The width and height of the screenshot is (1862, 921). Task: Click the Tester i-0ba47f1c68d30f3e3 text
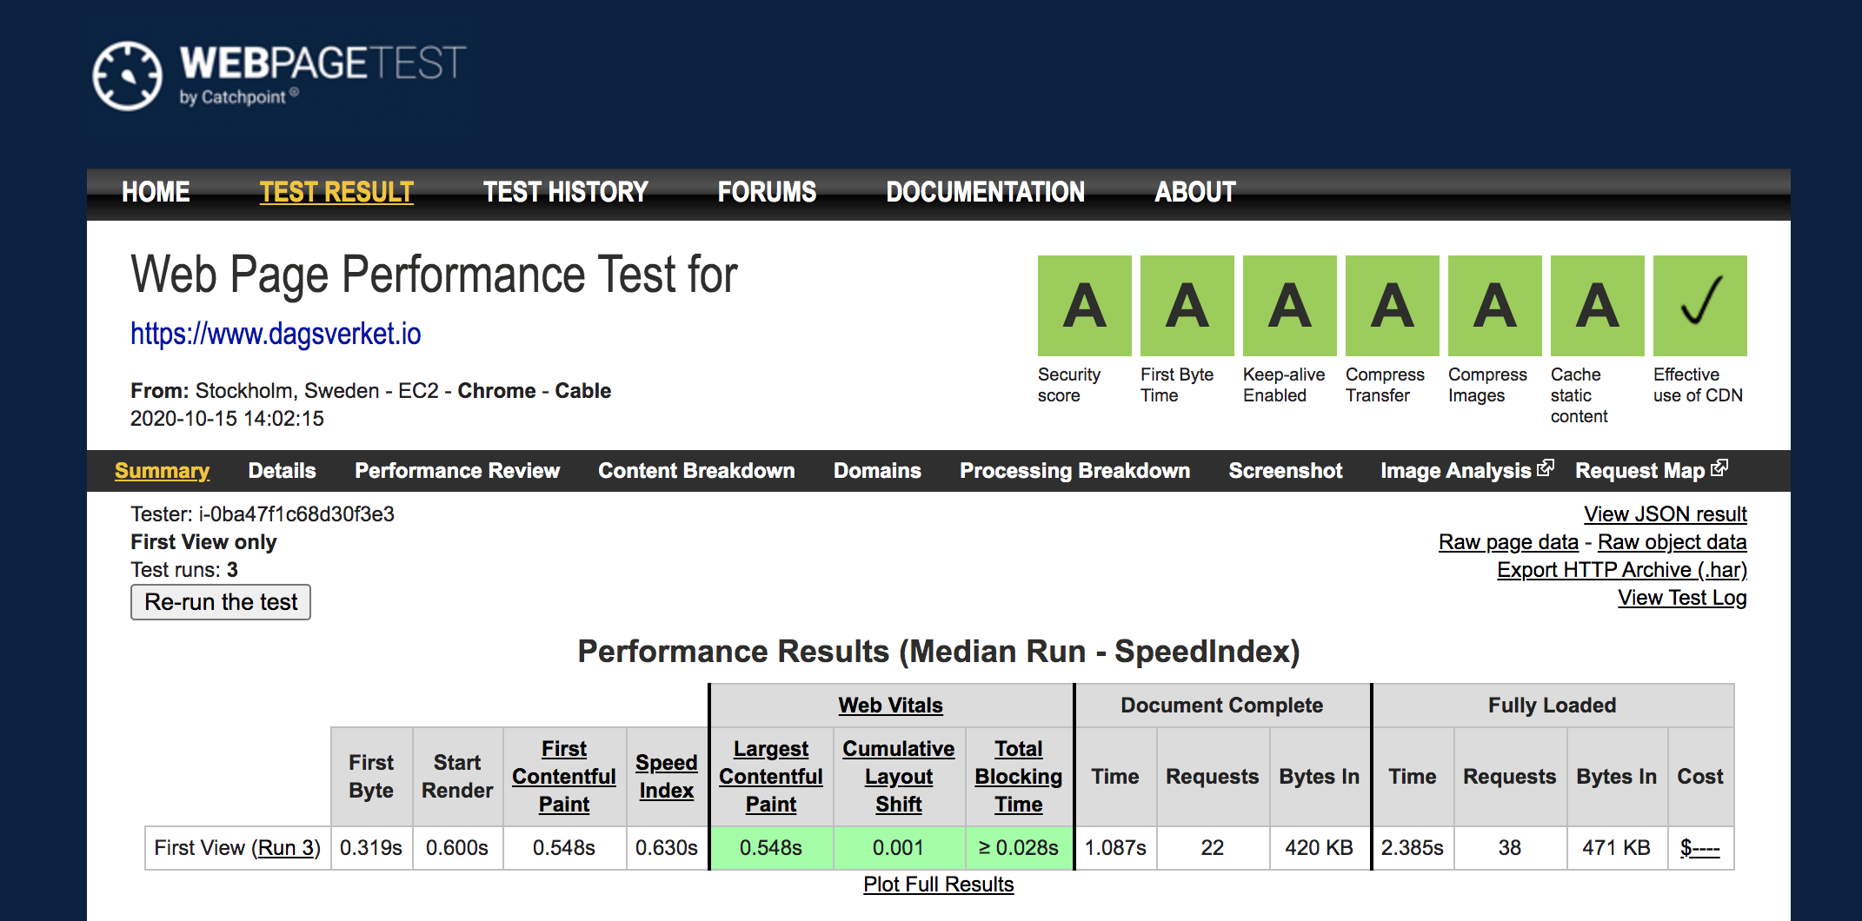point(263,514)
